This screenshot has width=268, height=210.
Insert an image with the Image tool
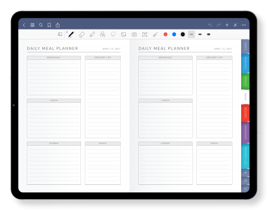[123, 34]
